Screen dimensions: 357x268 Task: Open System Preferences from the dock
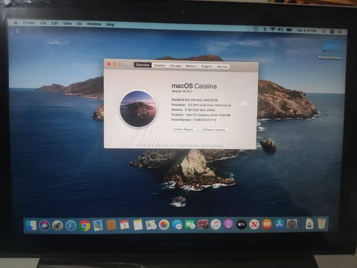pyautogui.click(x=292, y=224)
